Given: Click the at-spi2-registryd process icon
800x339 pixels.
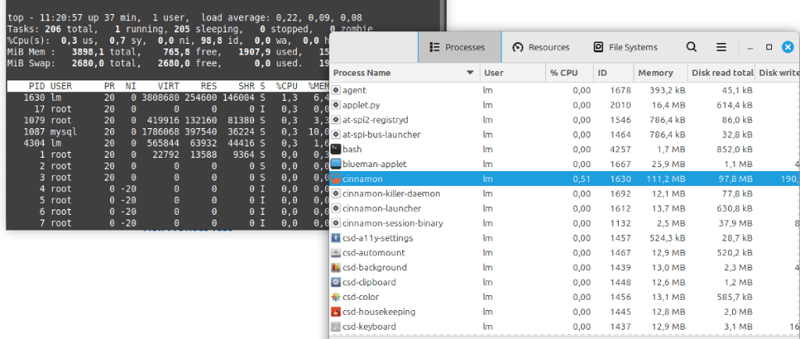Looking at the screenshot, I should point(336,120).
